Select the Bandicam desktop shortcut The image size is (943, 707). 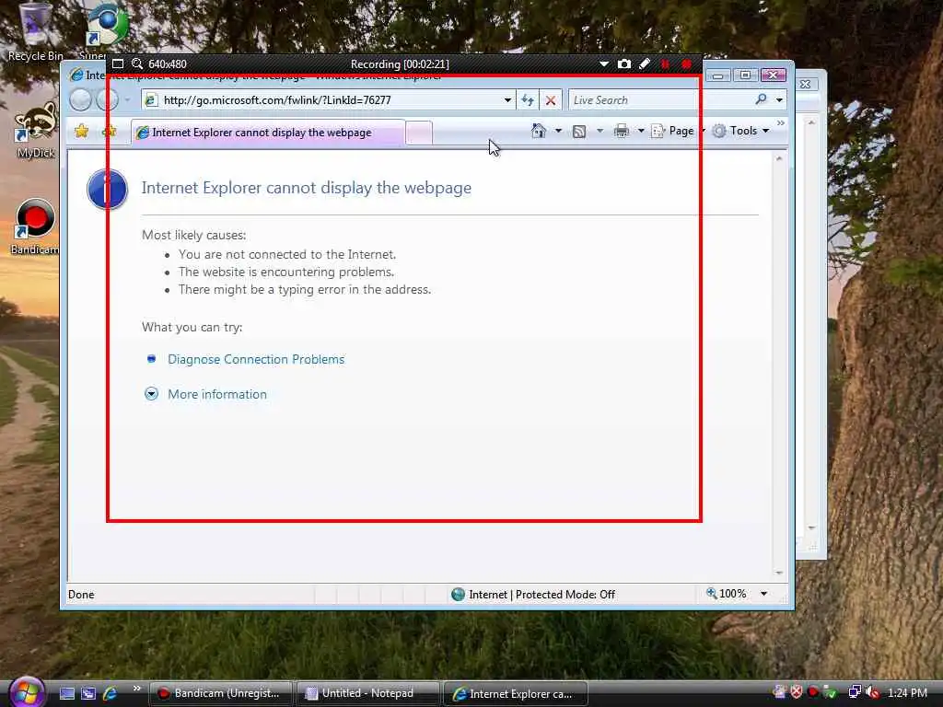point(35,226)
